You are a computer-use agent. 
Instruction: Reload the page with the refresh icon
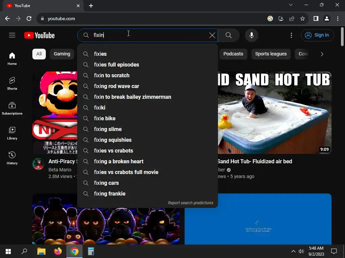pos(29,19)
